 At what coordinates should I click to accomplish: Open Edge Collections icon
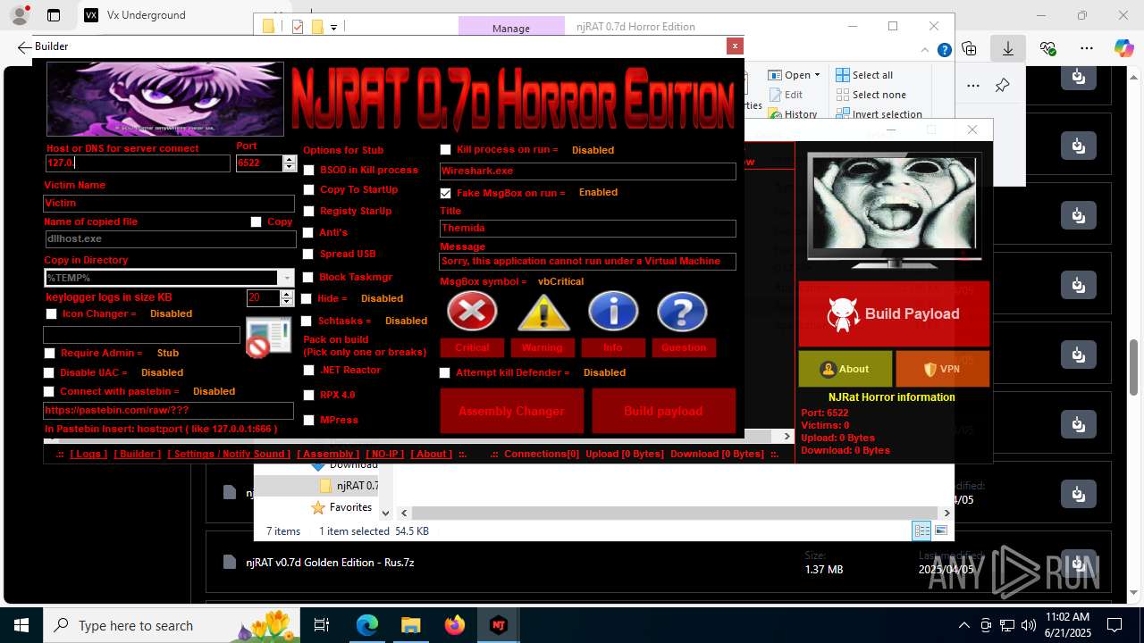[x=969, y=48]
